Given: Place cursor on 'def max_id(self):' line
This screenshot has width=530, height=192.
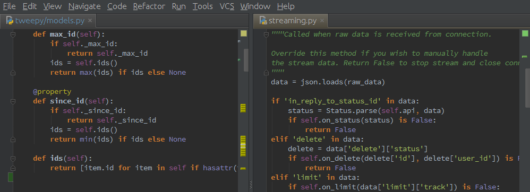Looking at the screenshot, I should point(69,34).
